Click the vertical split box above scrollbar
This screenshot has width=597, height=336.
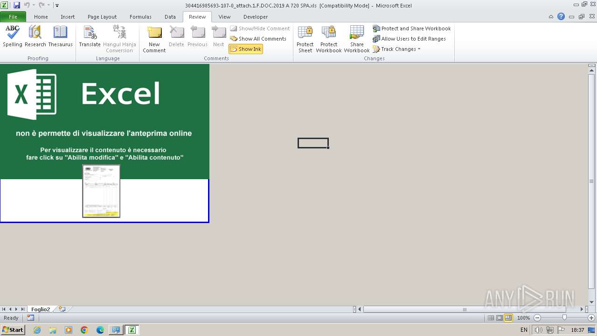591,65
